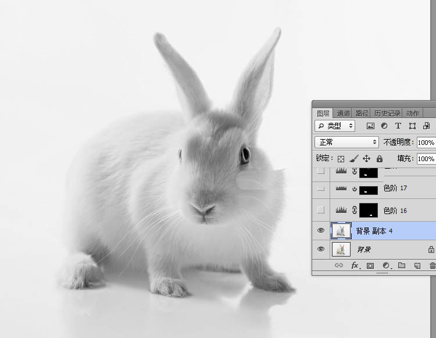The width and height of the screenshot is (436, 338).
Task: Click the panel bottom resize grip
Action: tap(382, 273)
